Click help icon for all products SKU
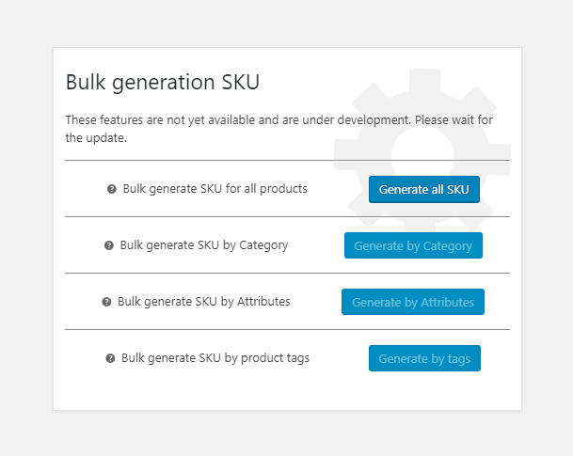Image resolution: width=573 pixels, height=456 pixels. point(112,189)
